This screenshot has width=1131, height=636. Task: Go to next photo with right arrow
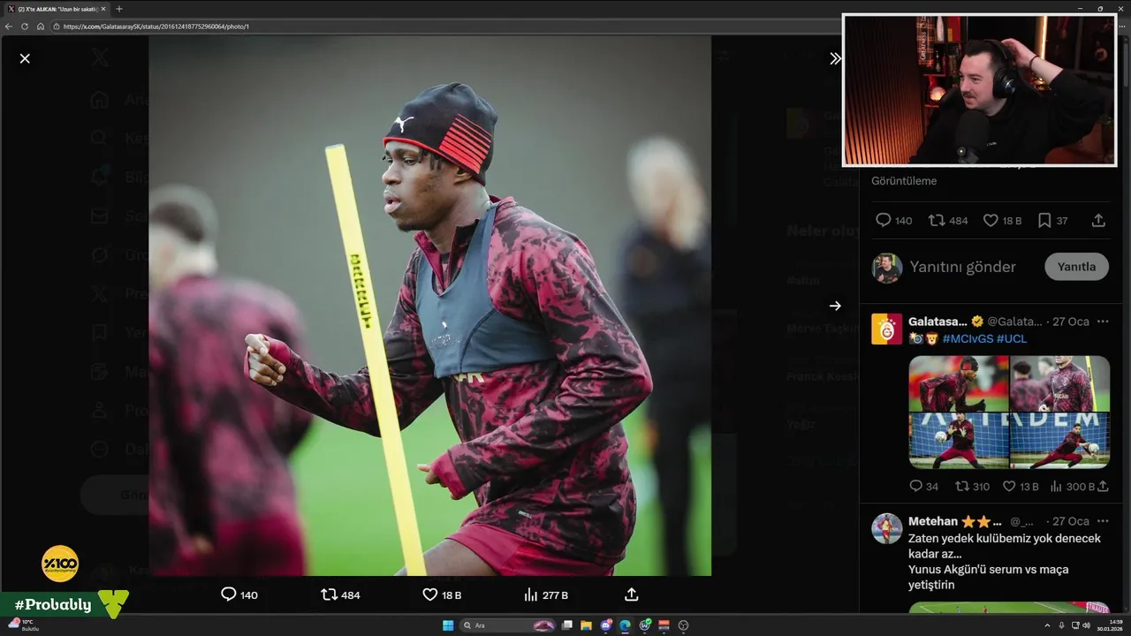pos(835,306)
